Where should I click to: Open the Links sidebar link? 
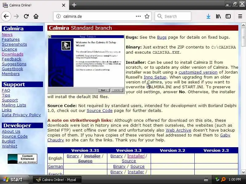[7, 110]
